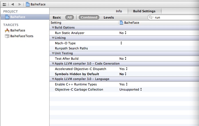Select the Combined view mode
199x126 pixels.
[x=89, y=17]
